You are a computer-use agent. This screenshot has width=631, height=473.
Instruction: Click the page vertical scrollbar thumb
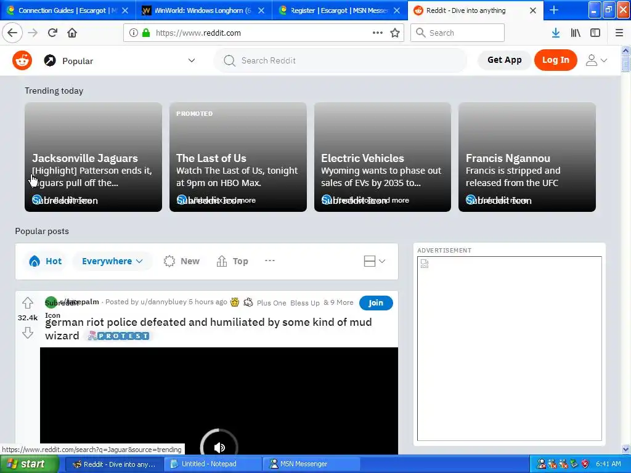(x=625, y=63)
